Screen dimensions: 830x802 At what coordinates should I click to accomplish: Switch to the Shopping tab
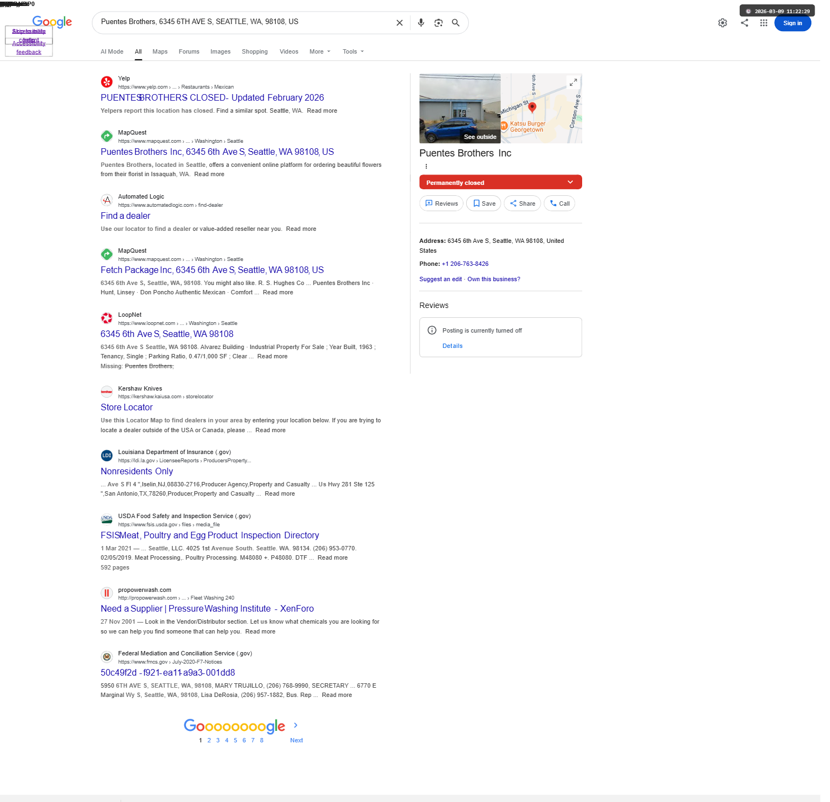coord(255,51)
